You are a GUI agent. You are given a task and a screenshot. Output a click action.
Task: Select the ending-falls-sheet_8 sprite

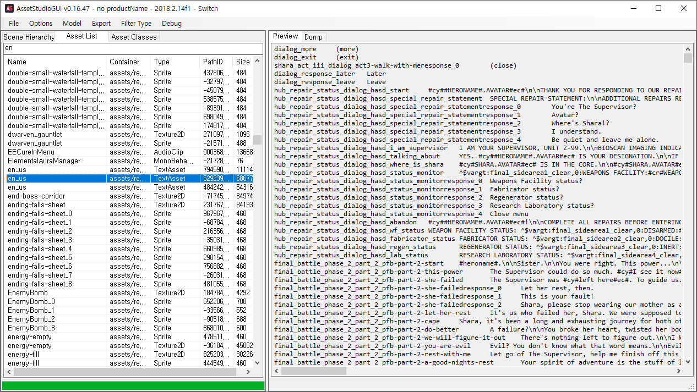[129, 284]
